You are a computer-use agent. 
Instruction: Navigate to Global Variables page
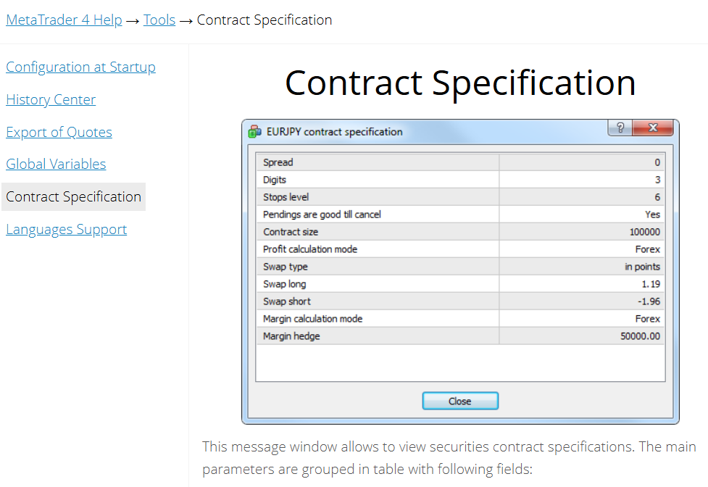pyautogui.click(x=56, y=165)
